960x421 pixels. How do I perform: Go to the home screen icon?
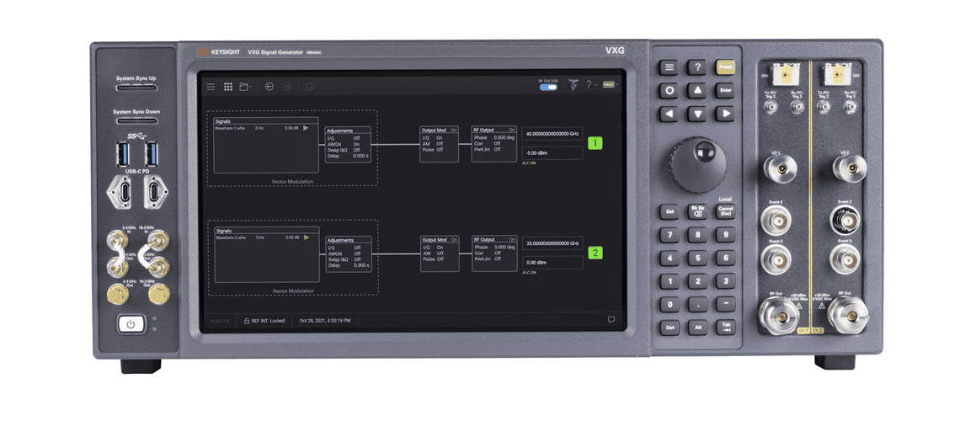click(x=310, y=86)
